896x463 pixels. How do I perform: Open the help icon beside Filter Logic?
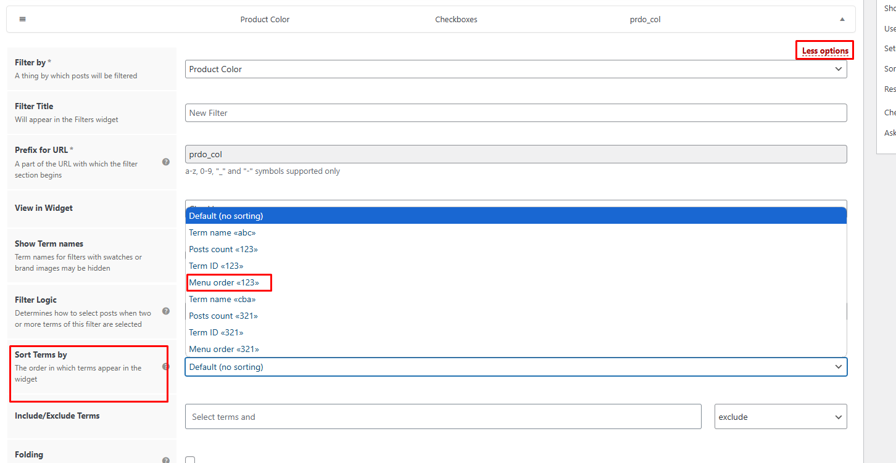(166, 311)
